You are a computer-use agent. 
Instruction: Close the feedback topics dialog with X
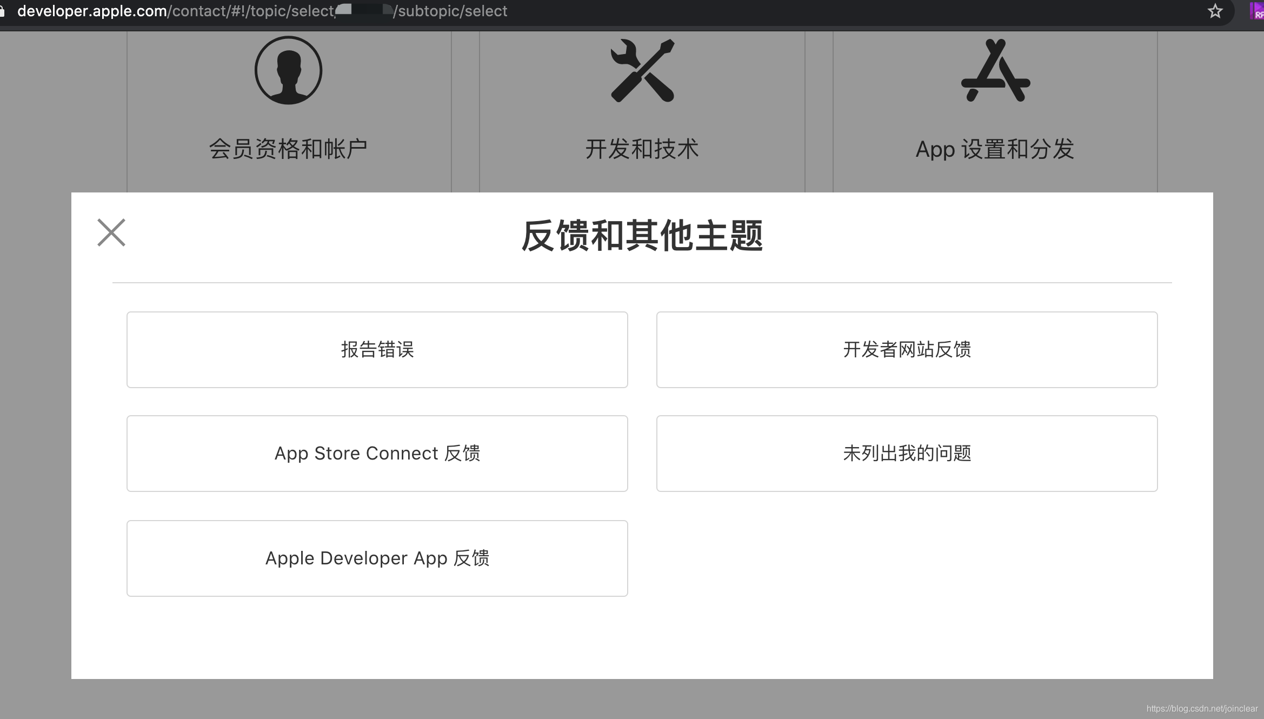point(111,232)
